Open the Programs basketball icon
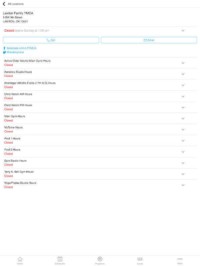The image size is (200, 266). tap(100, 259)
